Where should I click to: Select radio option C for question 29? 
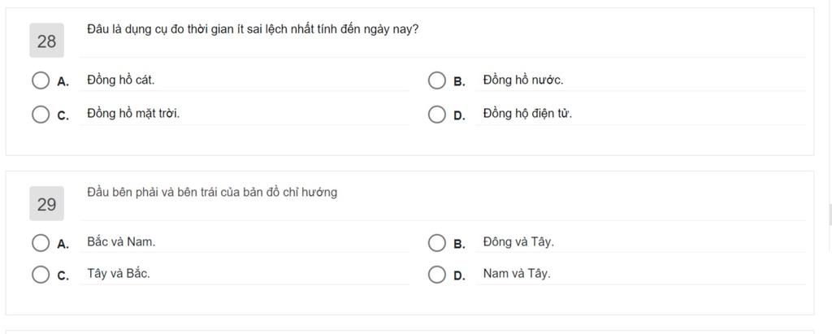(x=41, y=275)
